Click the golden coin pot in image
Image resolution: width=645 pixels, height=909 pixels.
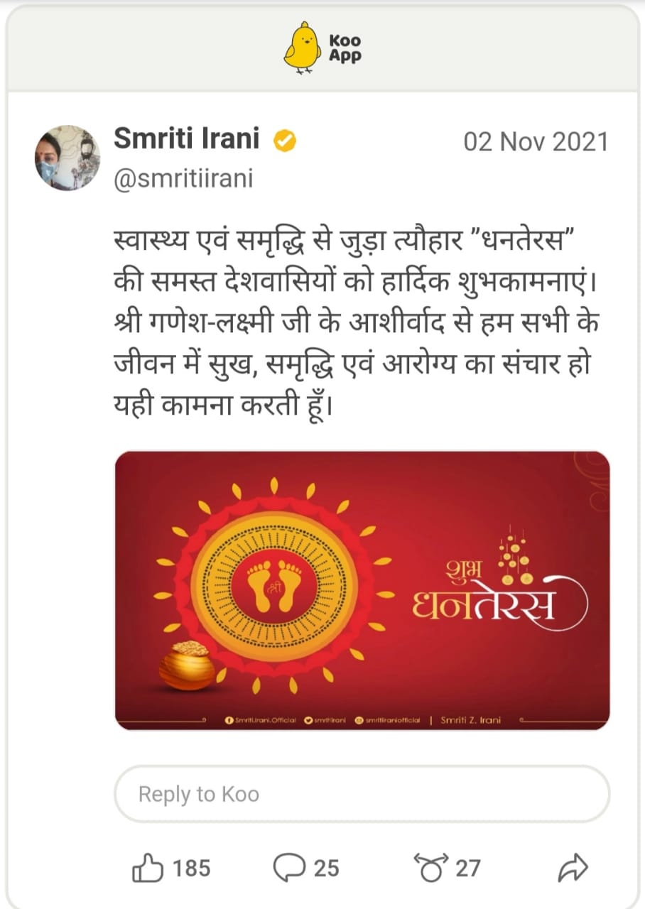[187, 665]
